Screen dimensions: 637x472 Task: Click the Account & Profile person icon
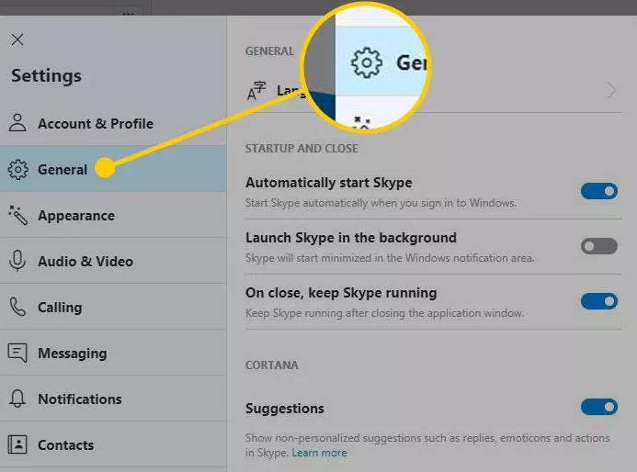tap(17, 123)
